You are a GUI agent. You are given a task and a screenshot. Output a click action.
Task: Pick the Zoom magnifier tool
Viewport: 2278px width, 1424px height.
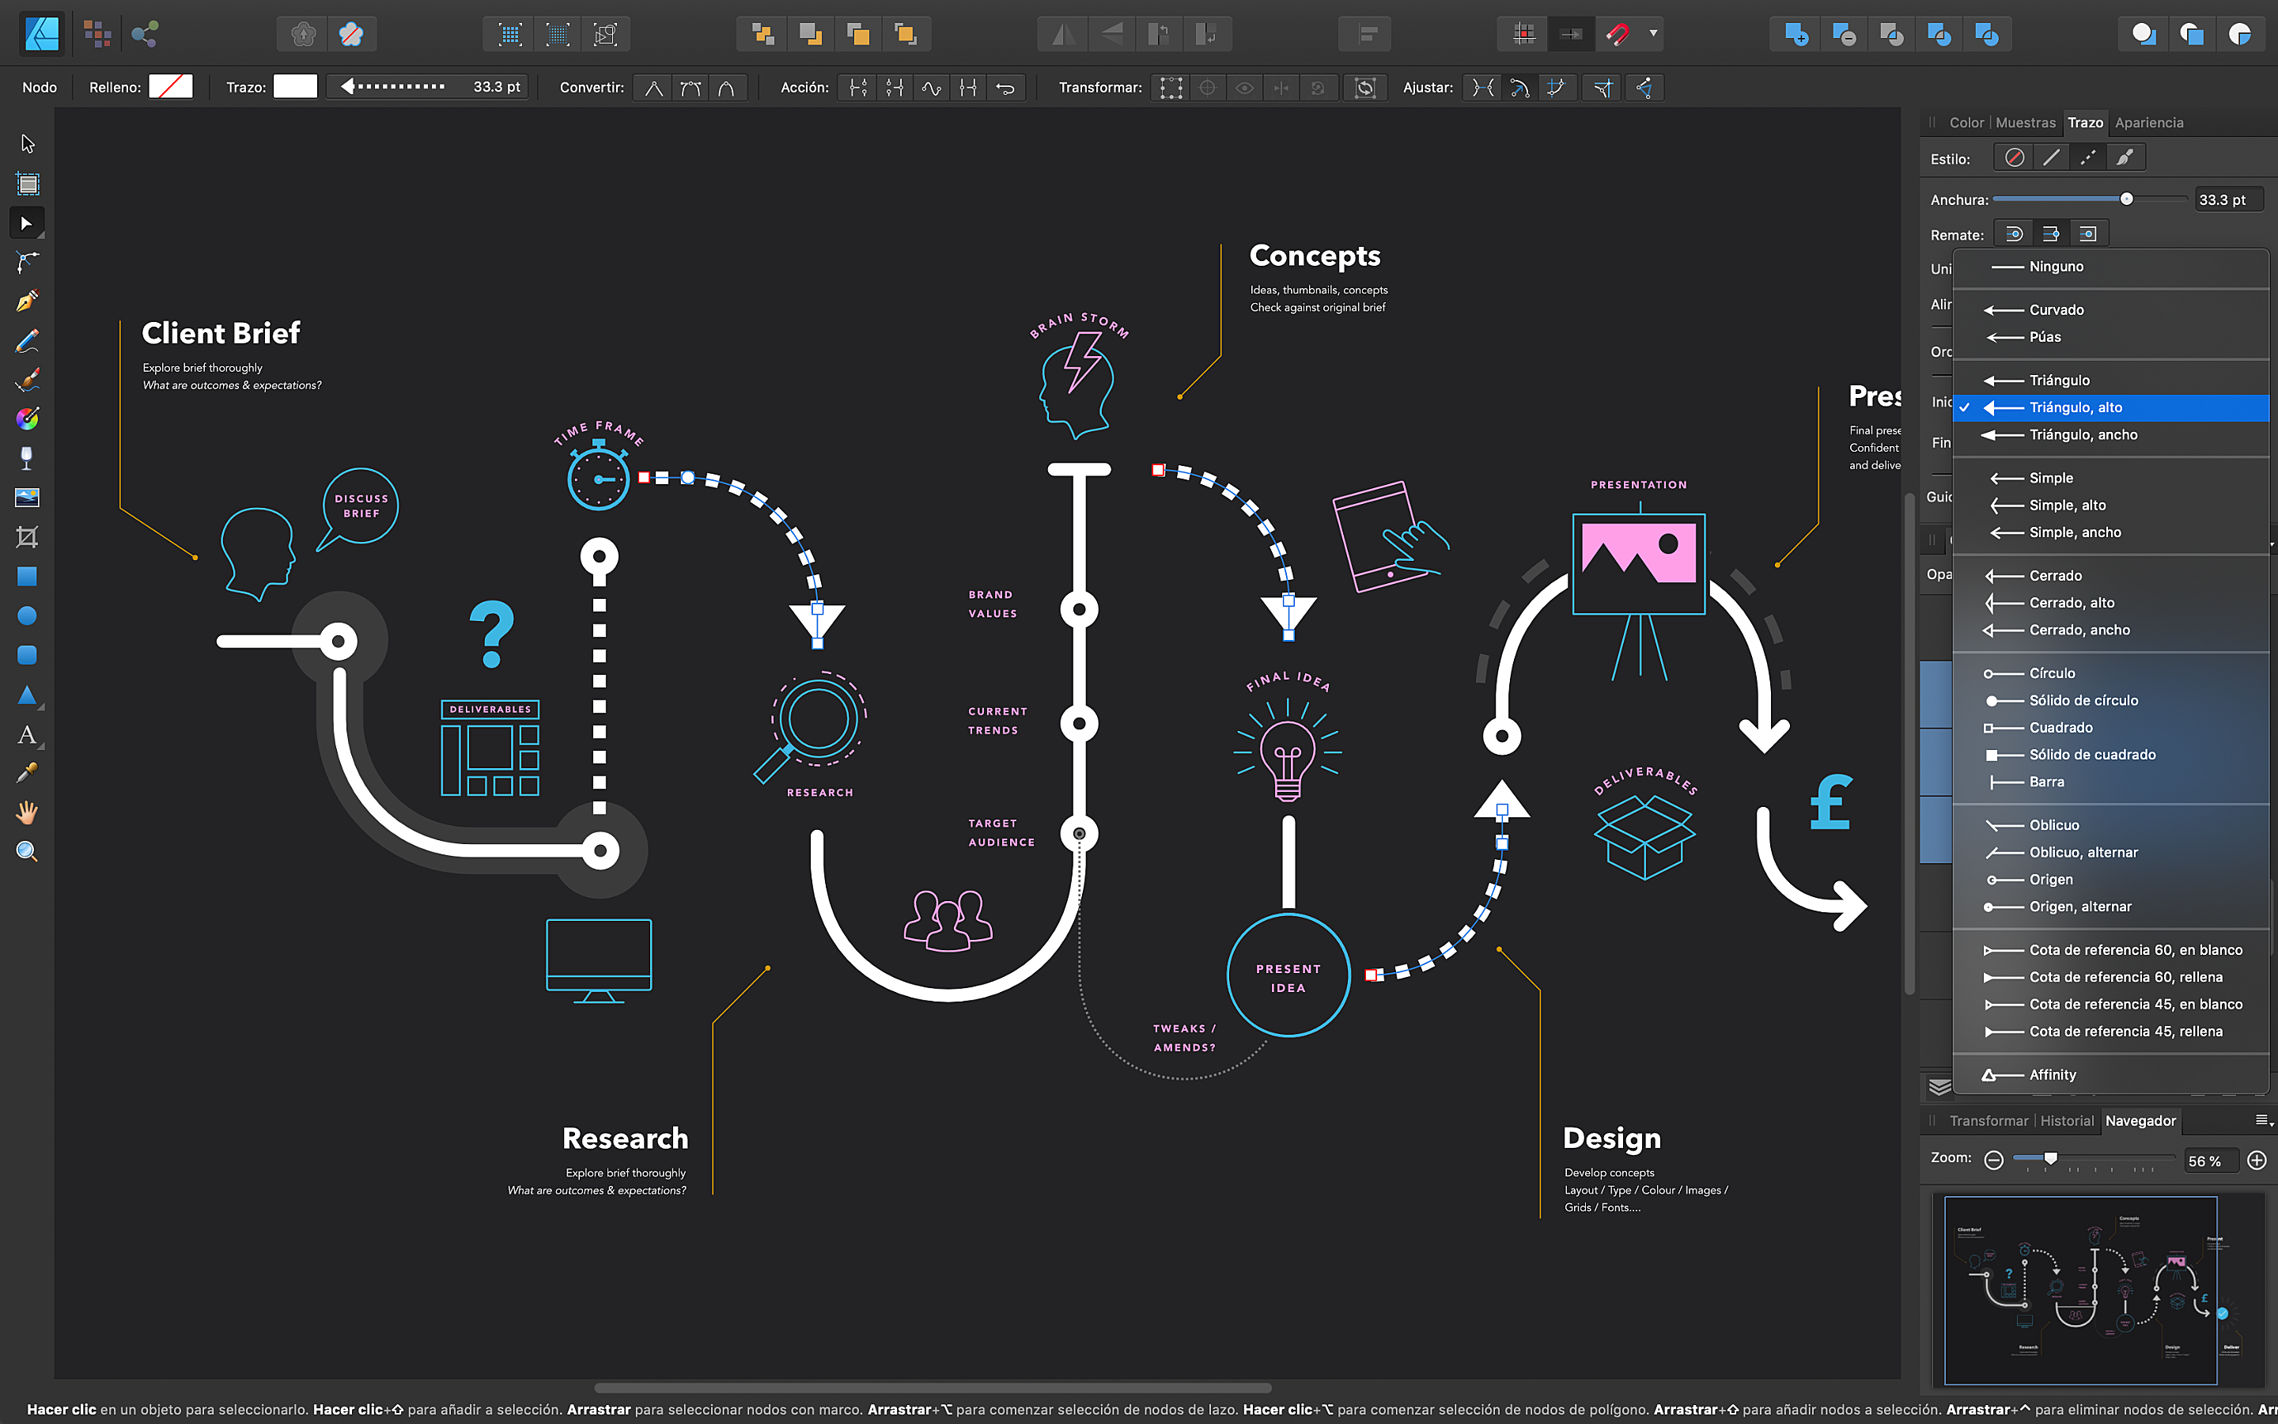26,852
